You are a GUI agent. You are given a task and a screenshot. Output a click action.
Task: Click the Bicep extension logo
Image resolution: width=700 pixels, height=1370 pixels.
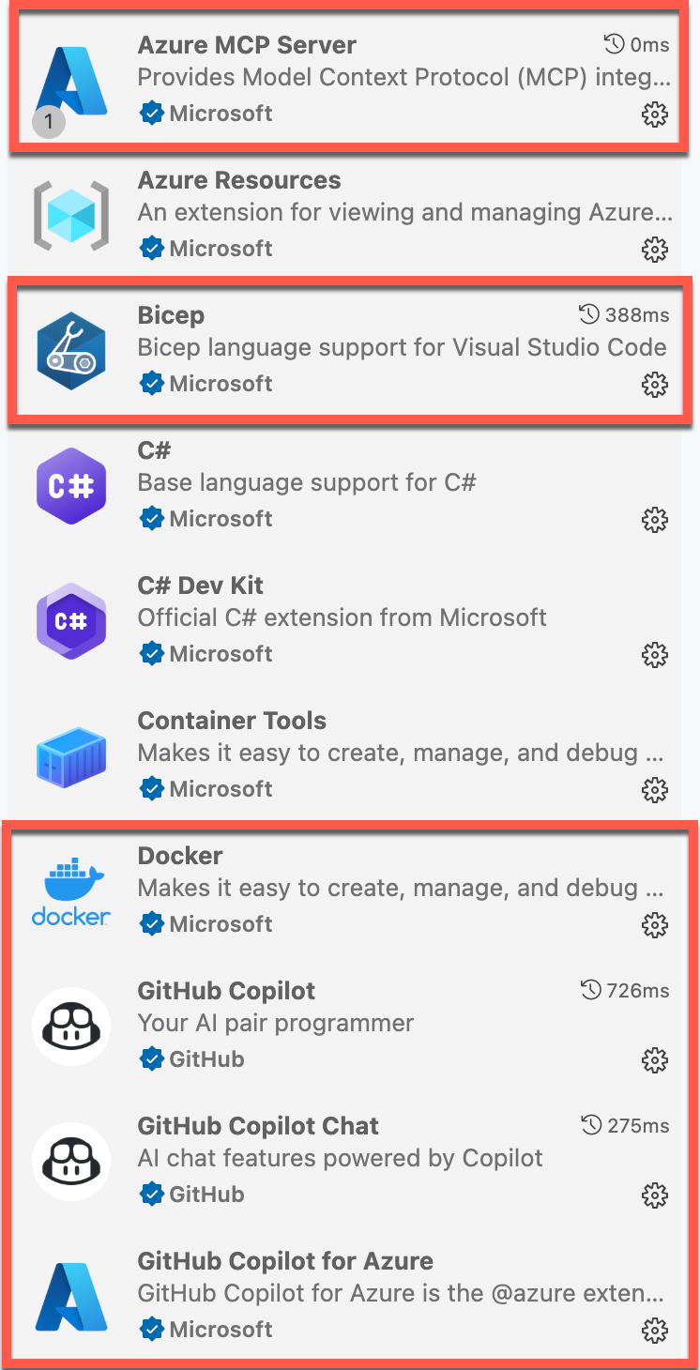click(x=70, y=349)
